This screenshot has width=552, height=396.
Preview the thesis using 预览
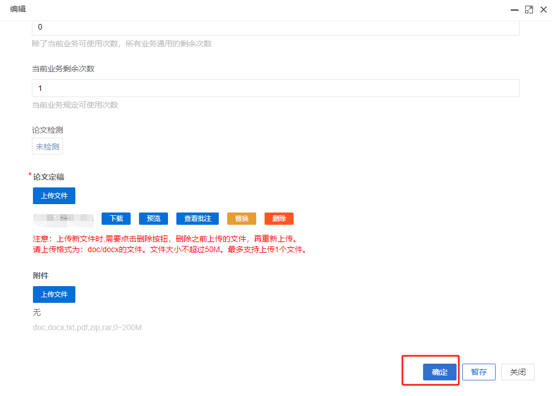pyautogui.click(x=153, y=219)
